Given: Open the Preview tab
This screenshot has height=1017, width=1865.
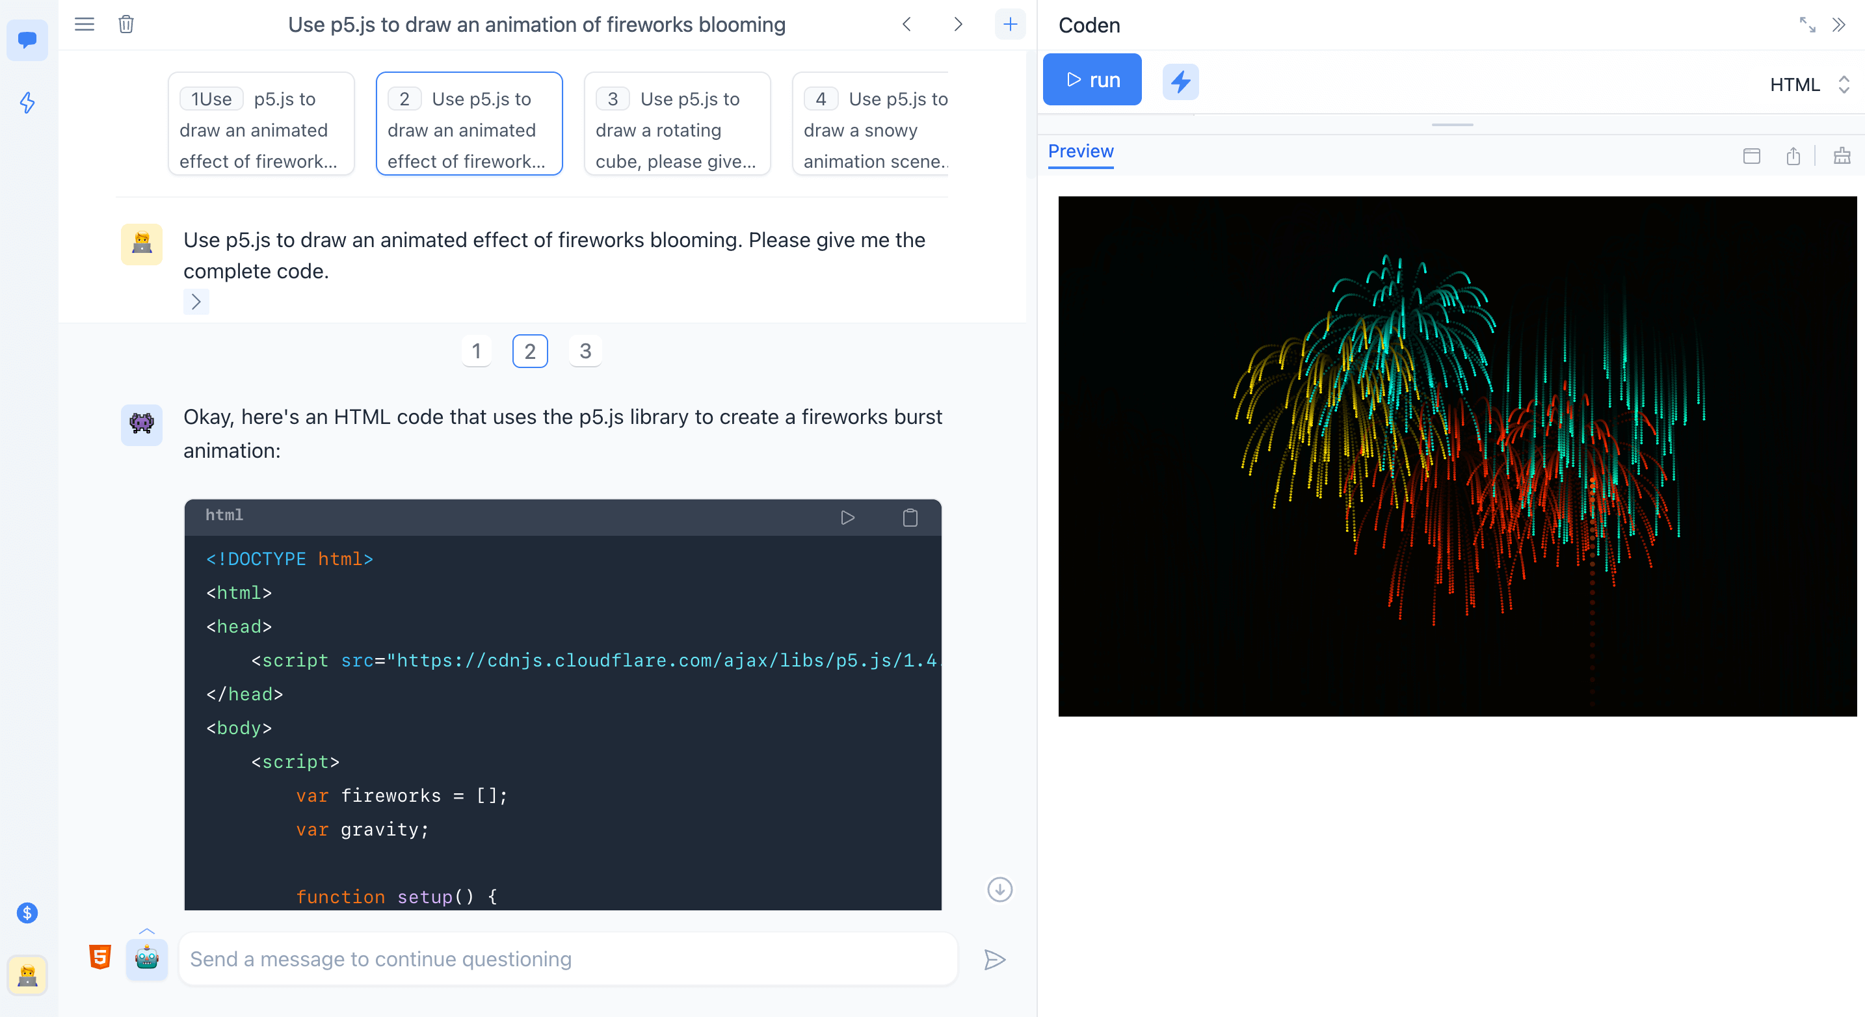Looking at the screenshot, I should (x=1080, y=152).
